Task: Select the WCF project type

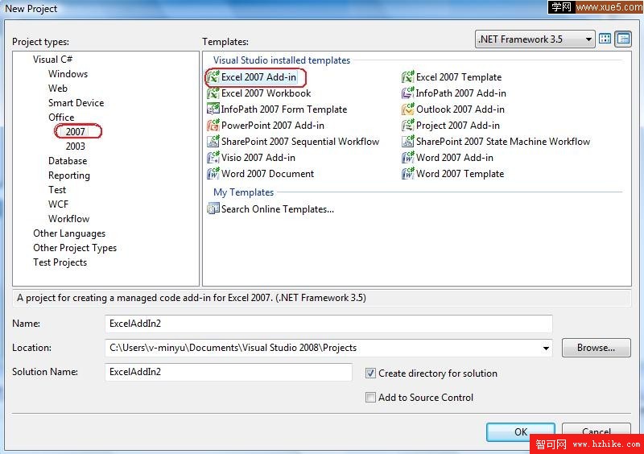Action: 58,204
